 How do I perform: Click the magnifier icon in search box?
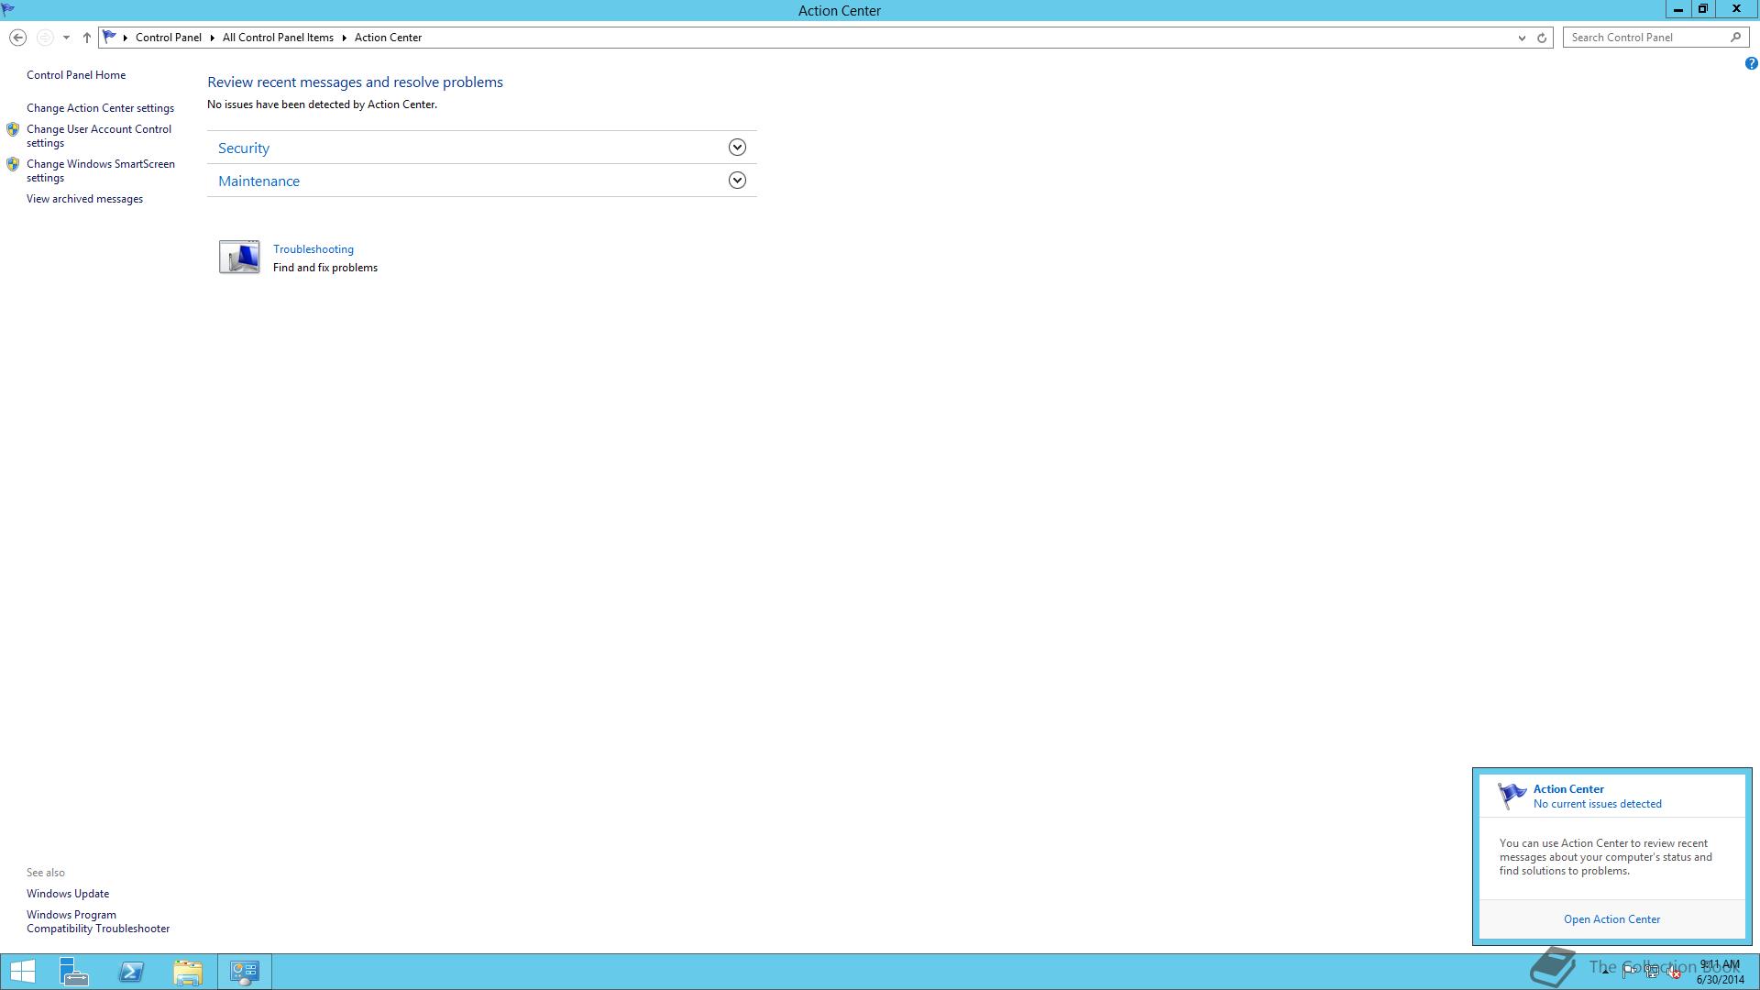1735,38
